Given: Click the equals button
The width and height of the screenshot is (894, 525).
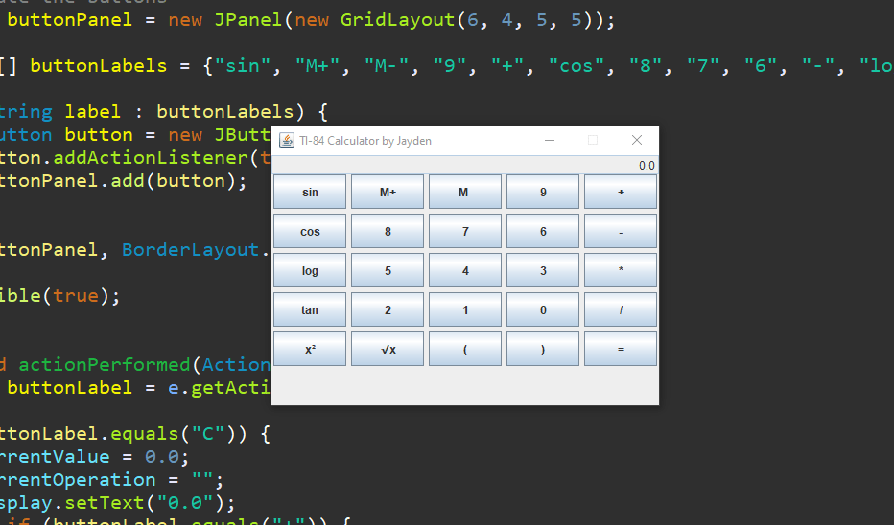Looking at the screenshot, I should 621,349.
